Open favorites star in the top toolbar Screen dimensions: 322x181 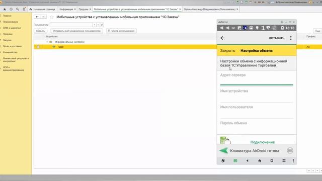[x=5, y=9]
